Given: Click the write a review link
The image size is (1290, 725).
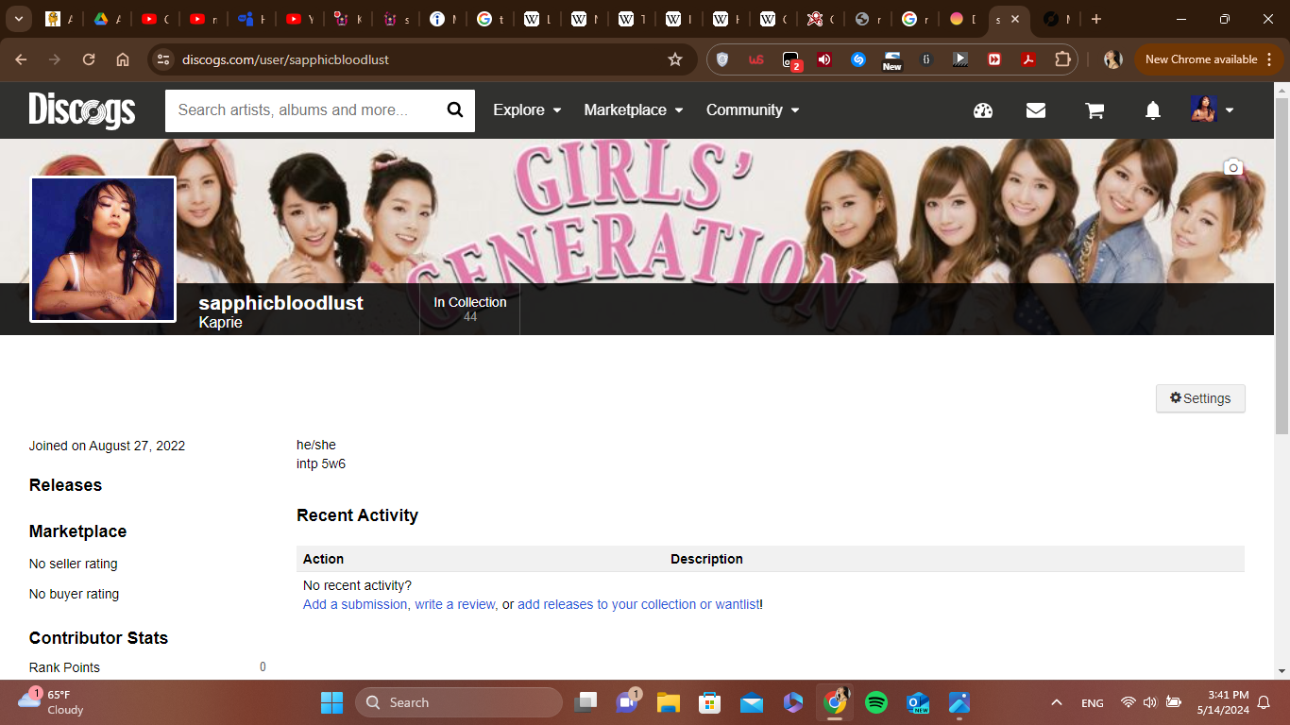Looking at the screenshot, I should point(455,604).
